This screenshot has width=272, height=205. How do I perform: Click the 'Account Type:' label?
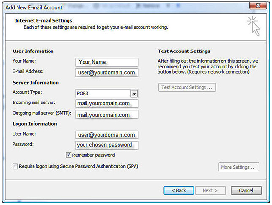click(x=27, y=92)
